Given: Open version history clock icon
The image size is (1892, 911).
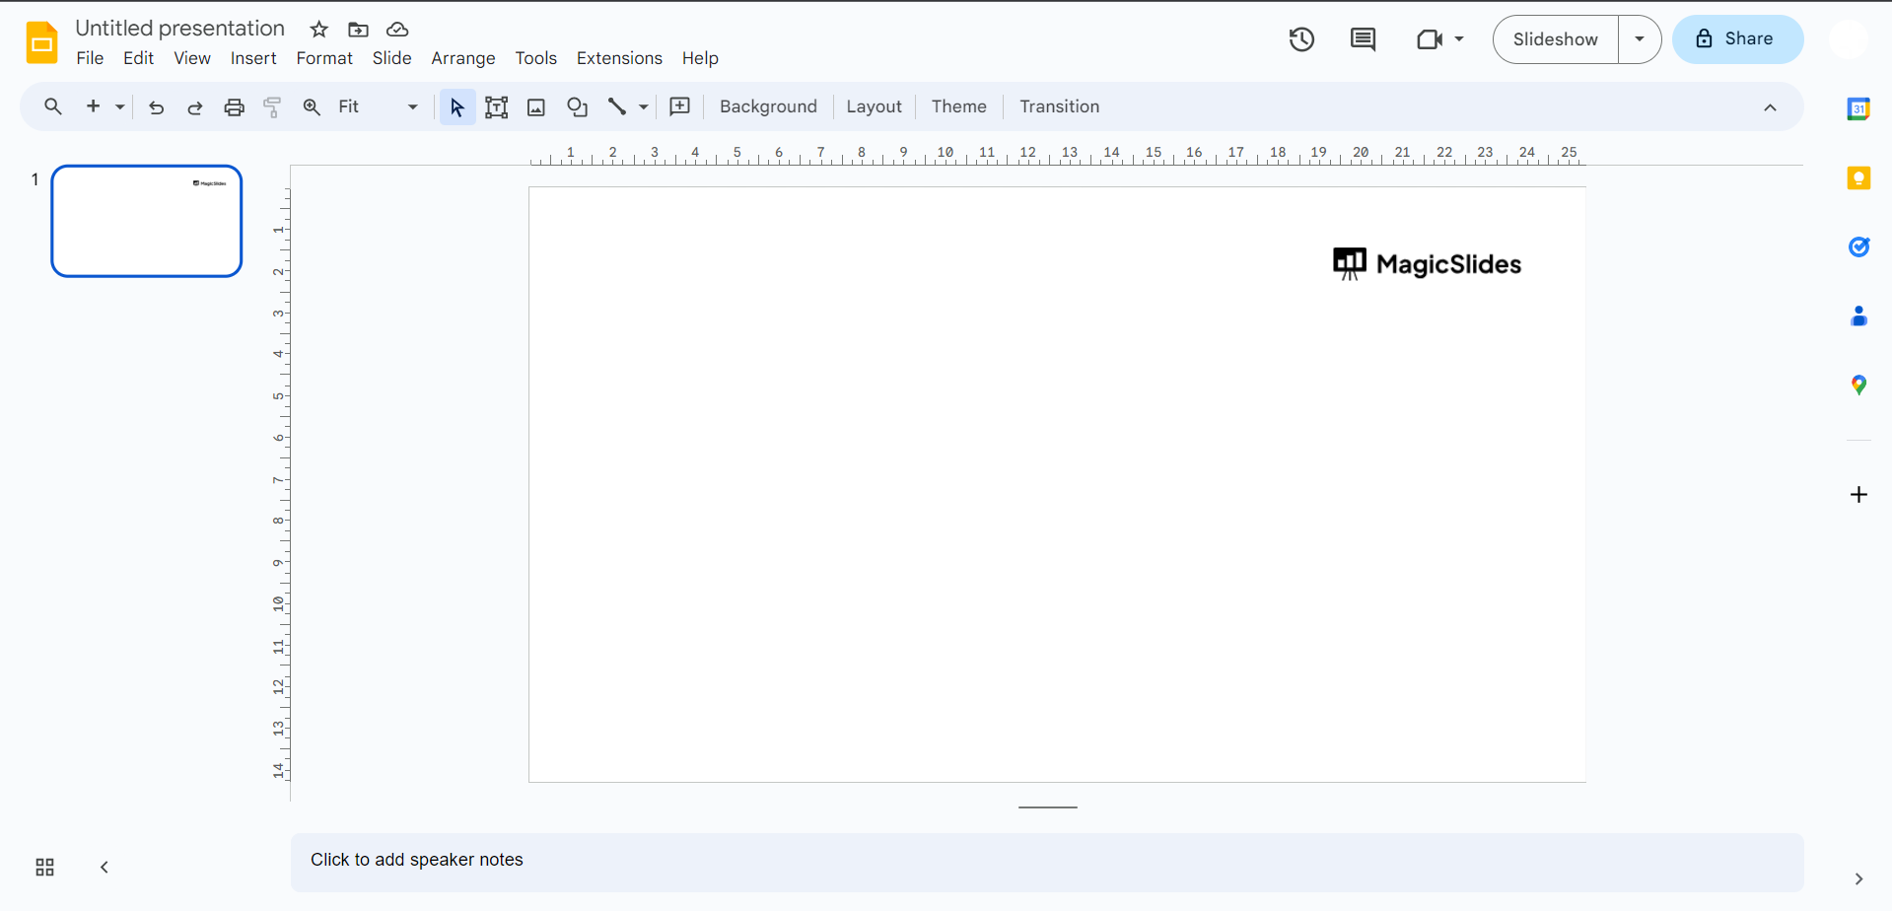Looking at the screenshot, I should (1301, 39).
